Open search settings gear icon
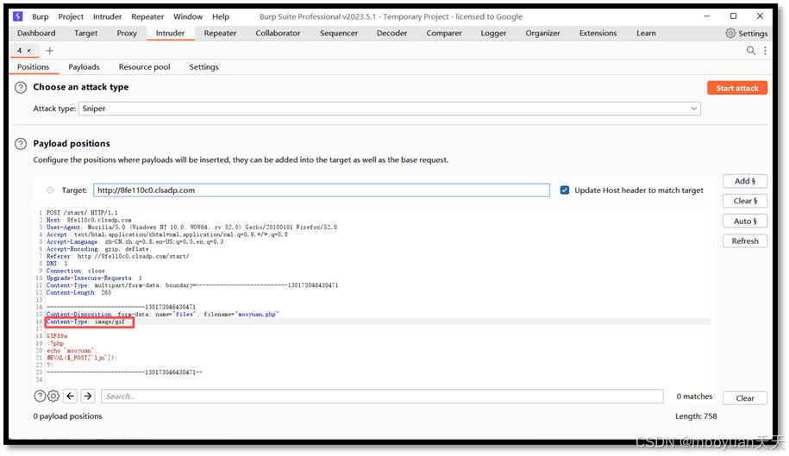The height and width of the screenshot is (456, 789). tap(53, 397)
